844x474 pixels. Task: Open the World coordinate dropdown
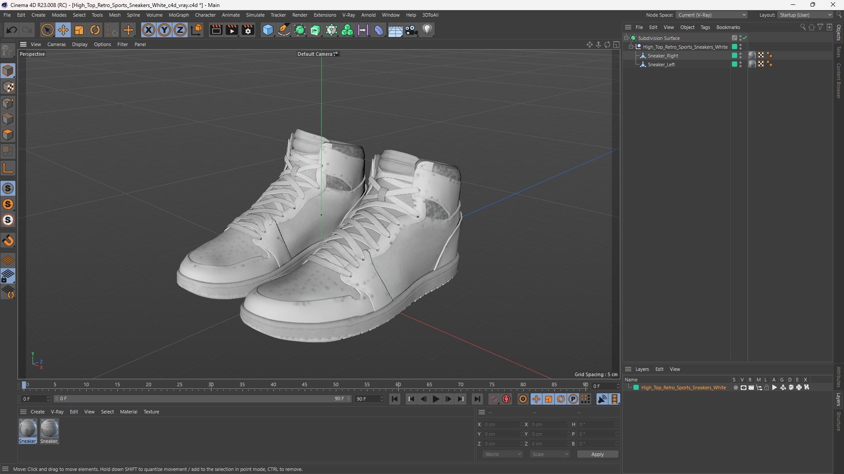click(503, 454)
